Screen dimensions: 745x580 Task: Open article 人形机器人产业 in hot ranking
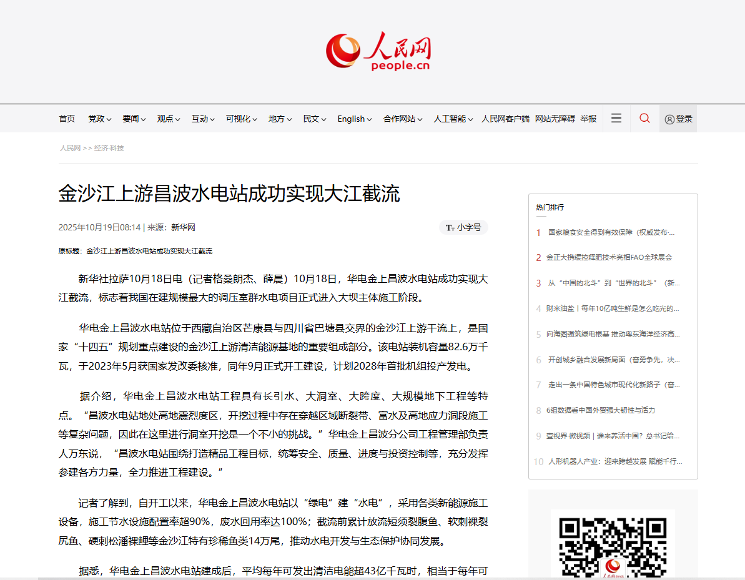click(614, 461)
